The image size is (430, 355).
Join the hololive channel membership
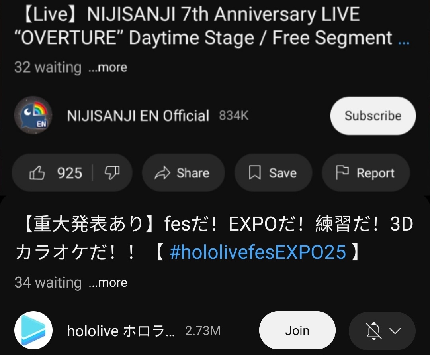pyautogui.click(x=297, y=330)
